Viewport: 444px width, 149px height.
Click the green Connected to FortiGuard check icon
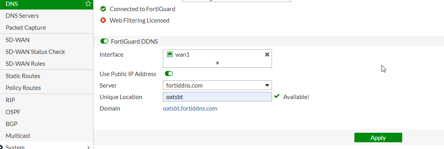[103, 9]
